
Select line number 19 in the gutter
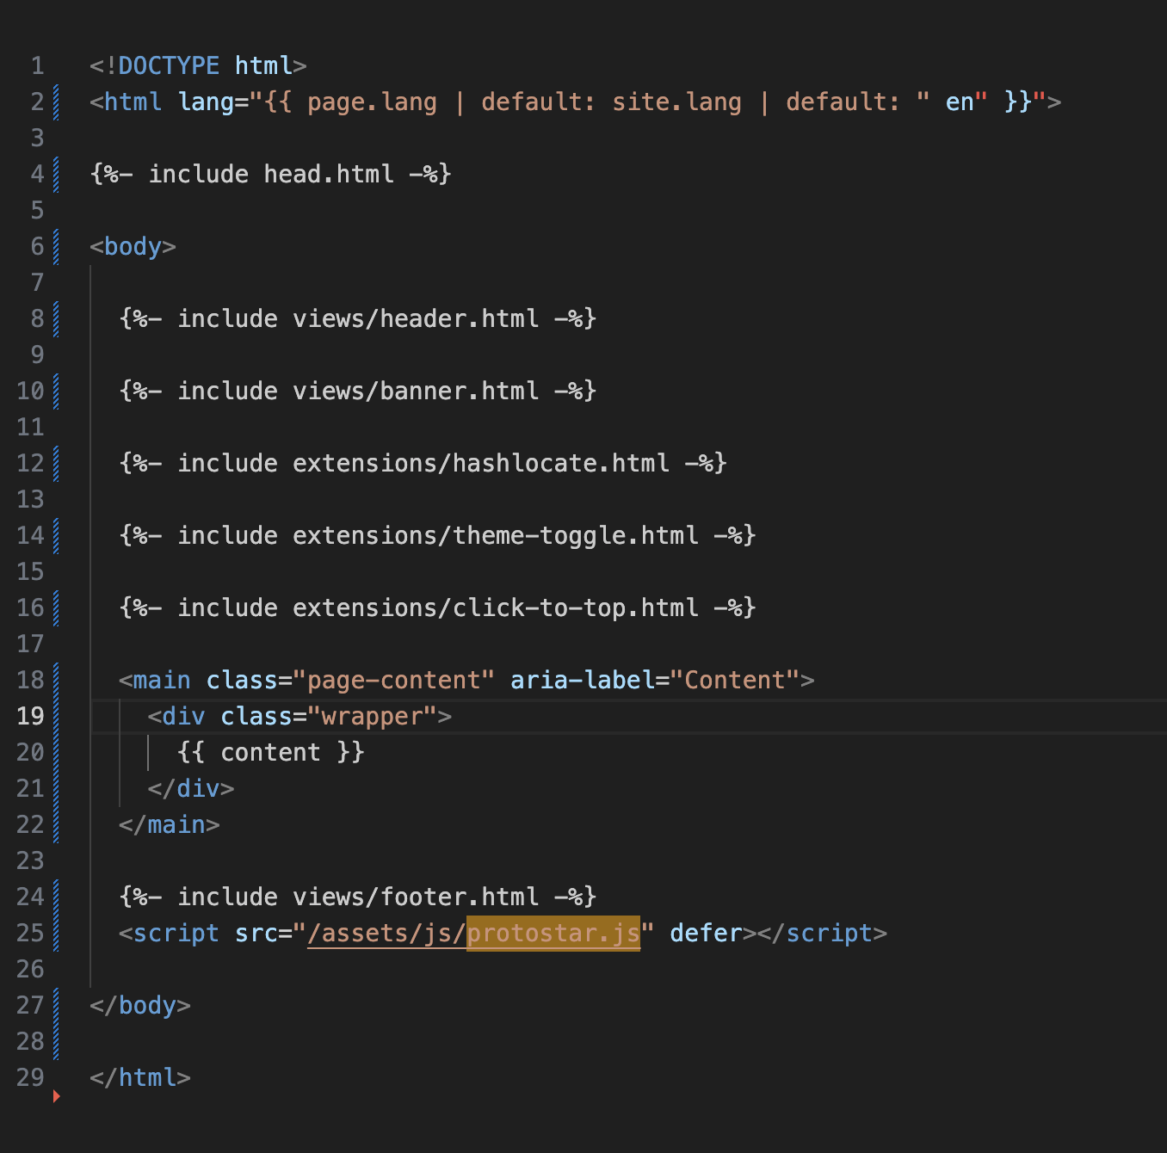click(x=30, y=717)
